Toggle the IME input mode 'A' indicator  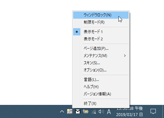109,112
